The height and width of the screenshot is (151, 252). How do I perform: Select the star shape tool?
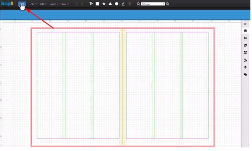click(104, 4)
